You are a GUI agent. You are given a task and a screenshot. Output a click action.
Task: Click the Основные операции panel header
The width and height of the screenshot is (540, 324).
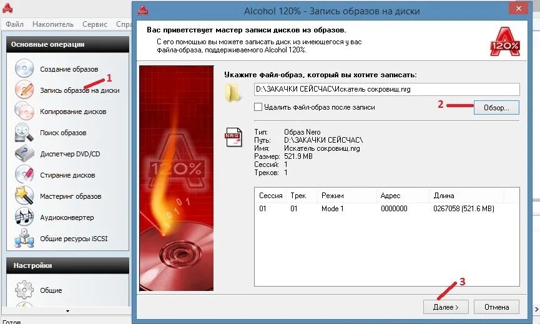click(67, 44)
